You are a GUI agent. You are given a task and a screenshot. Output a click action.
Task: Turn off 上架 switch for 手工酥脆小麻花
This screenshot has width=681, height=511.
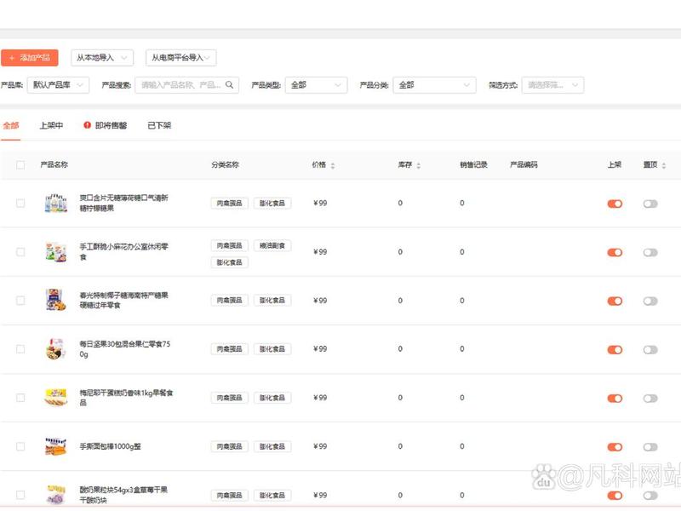(615, 252)
